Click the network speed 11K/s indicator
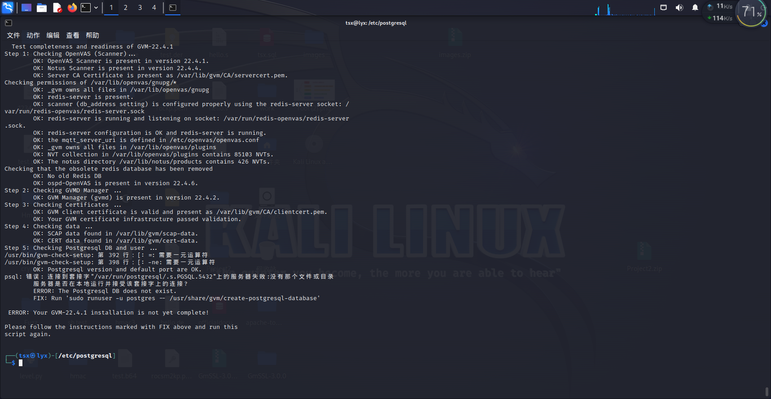 pos(720,6)
